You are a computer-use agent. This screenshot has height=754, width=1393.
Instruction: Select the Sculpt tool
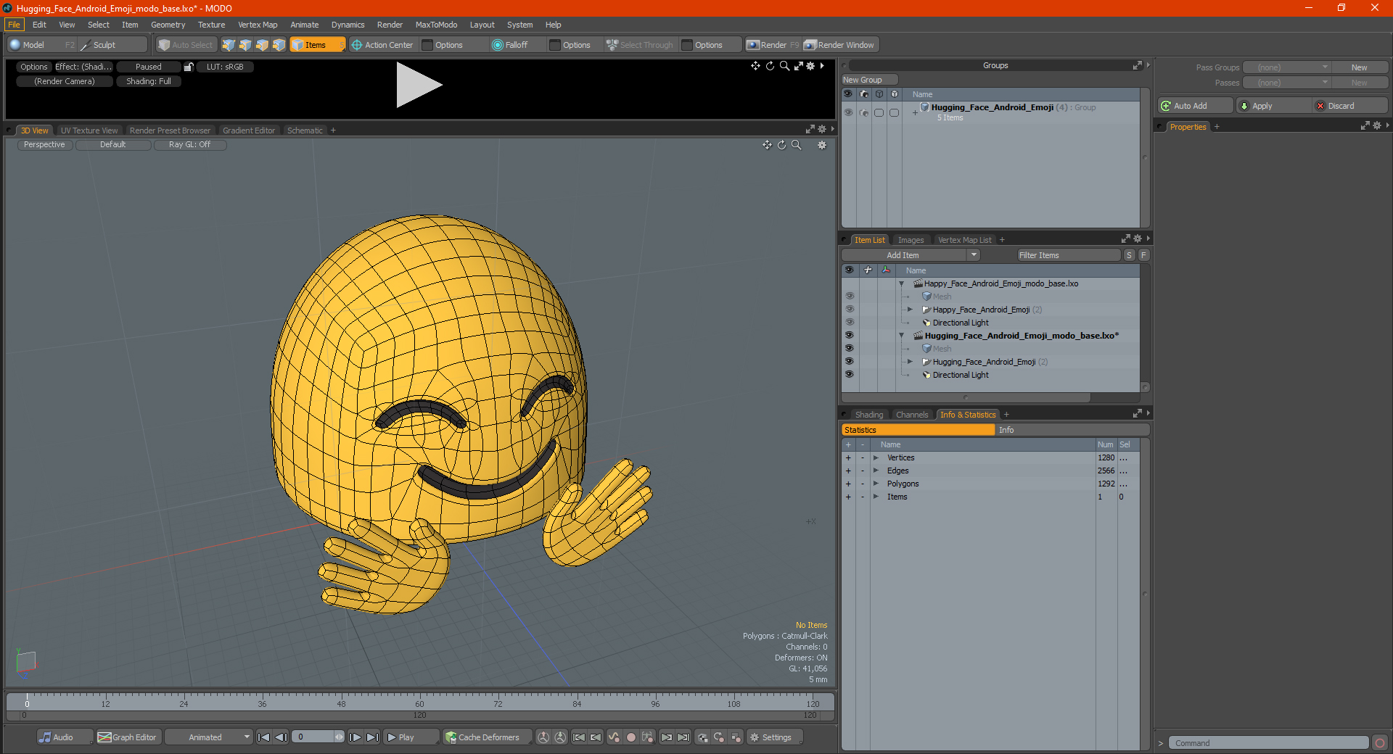(112, 45)
